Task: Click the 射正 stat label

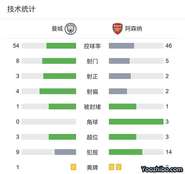Action: pyautogui.click(x=92, y=76)
